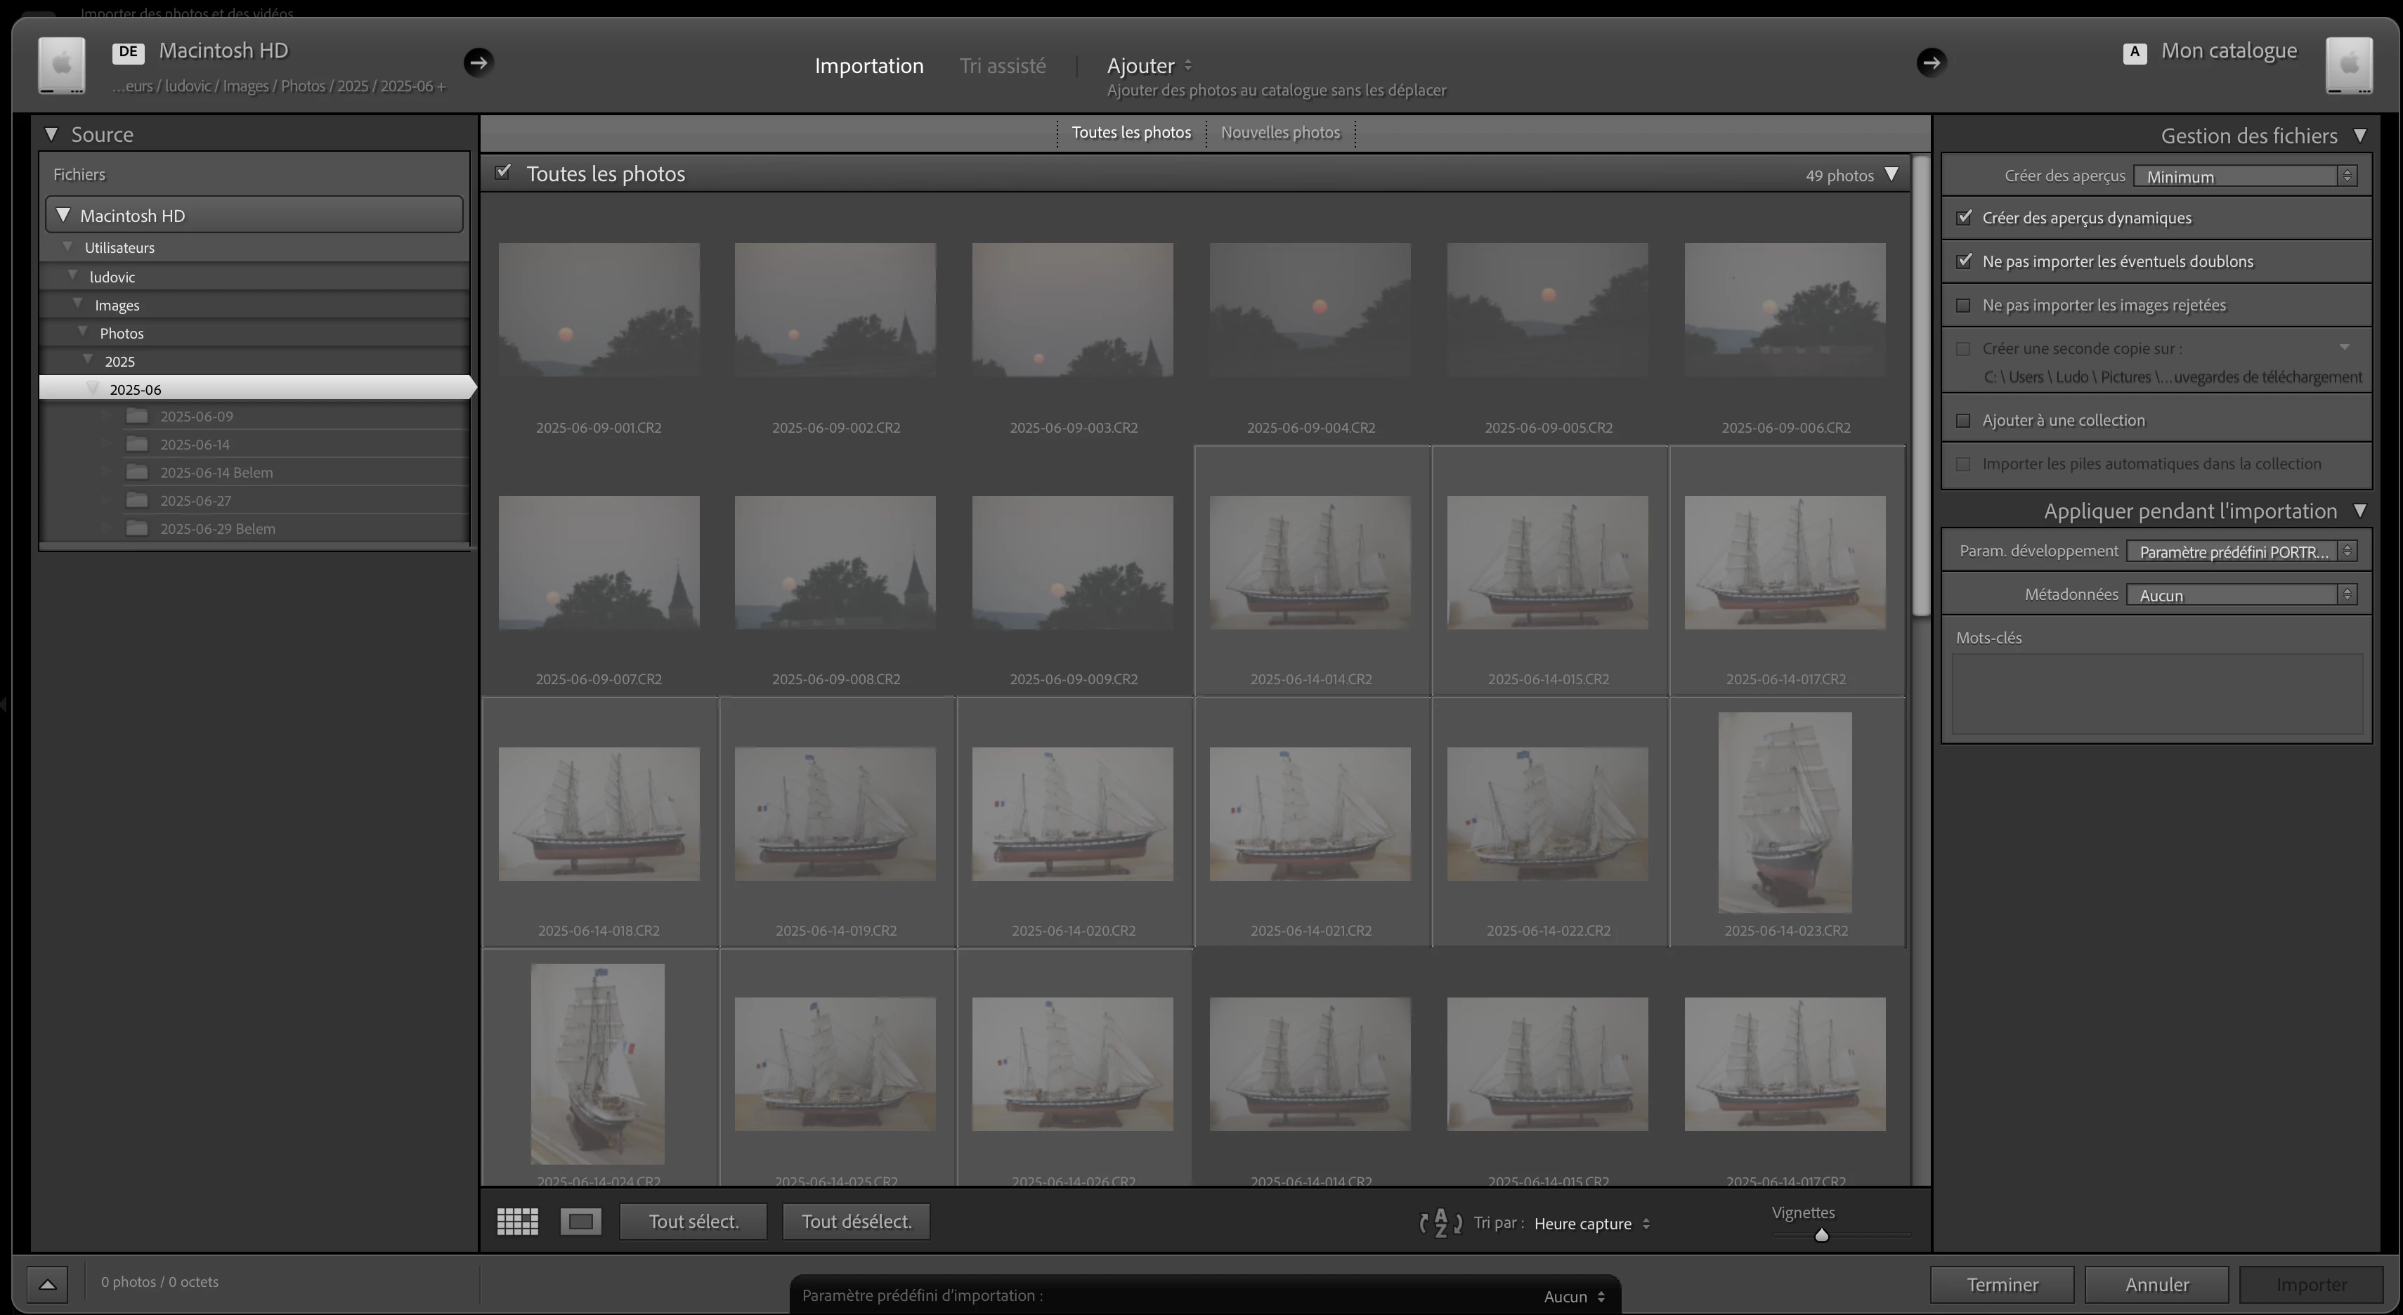Open the Créer des aperçus Minimum dropdown

coord(2244,176)
